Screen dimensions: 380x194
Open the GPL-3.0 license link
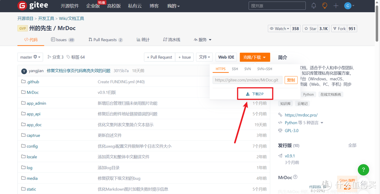click(292, 130)
